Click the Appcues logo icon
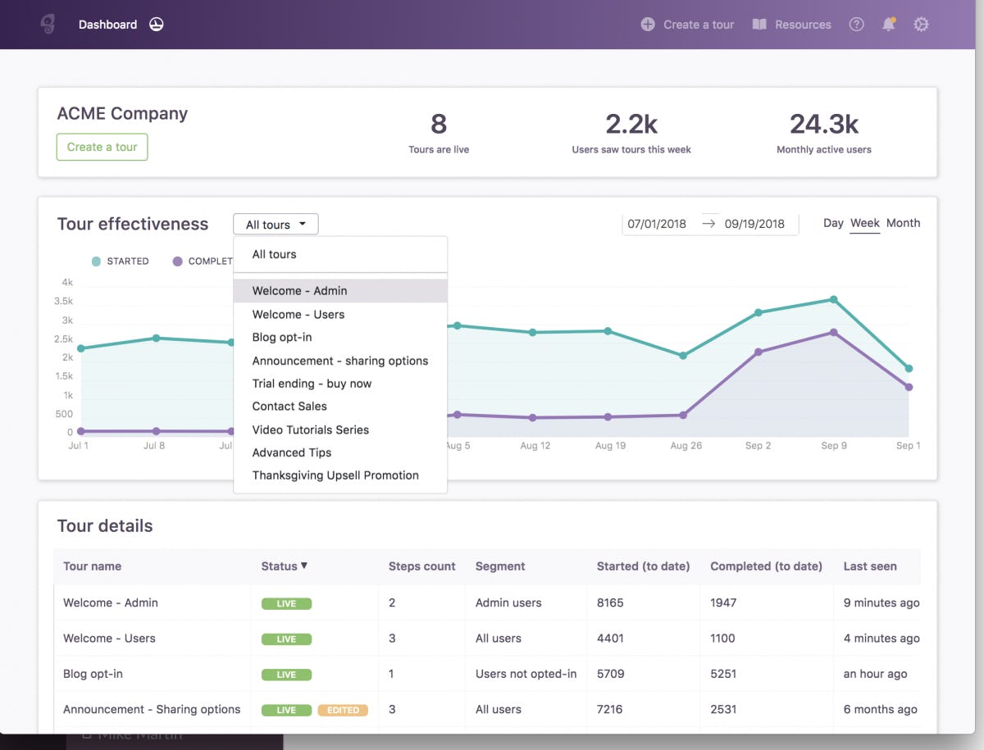 coord(47,24)
